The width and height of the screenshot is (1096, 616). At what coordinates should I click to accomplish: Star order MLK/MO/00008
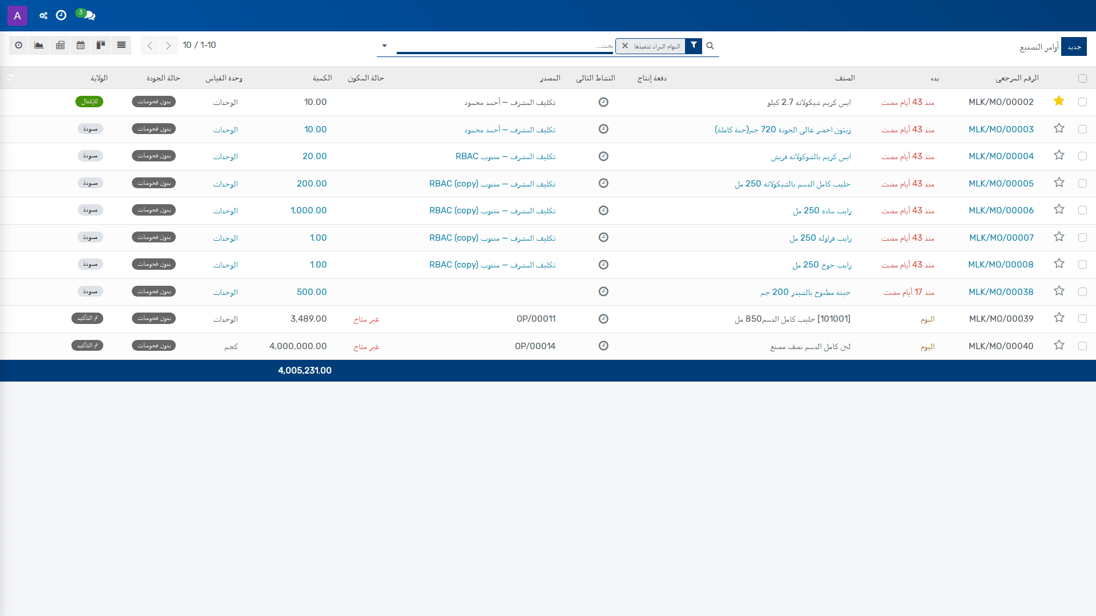coord(1059,264)
